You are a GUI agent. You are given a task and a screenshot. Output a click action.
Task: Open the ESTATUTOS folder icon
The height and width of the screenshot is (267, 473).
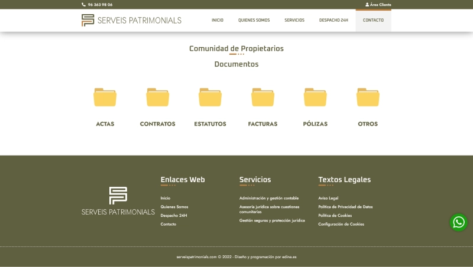(210, 97)
